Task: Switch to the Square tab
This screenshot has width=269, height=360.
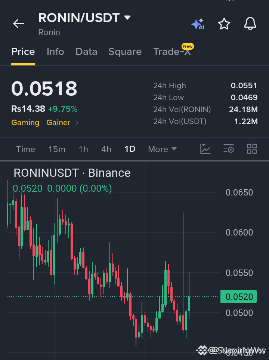Action: (x=125, y=52)
